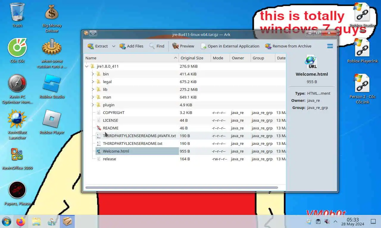Open Roblox Studio desktop icon
381x228 pixels.
(x=52, y=86)
